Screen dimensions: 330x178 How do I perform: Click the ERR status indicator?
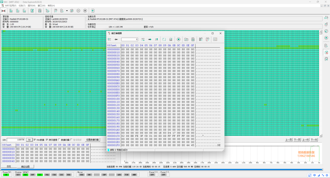point(69,175)
